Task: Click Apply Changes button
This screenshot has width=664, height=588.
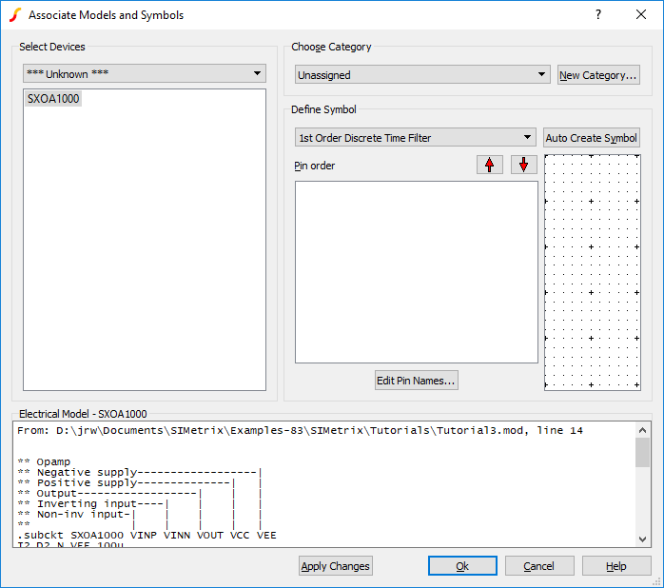Action: point(335,566)
